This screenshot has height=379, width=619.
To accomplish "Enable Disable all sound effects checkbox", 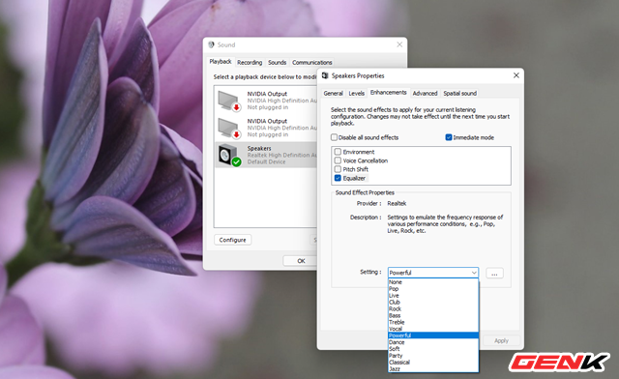I will coord(334,137).
